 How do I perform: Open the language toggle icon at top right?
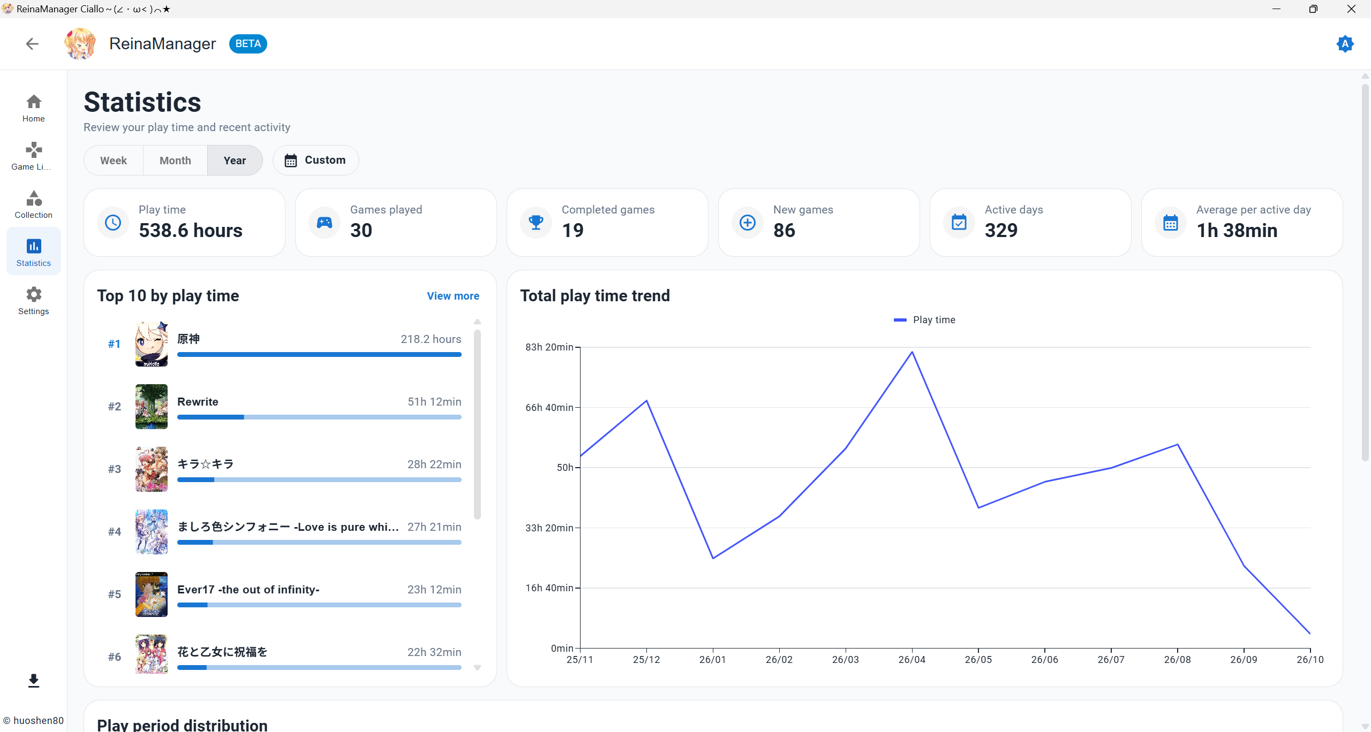[x=1345, y=43]
